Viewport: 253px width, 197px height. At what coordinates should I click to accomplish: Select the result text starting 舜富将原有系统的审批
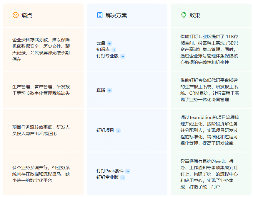(x=209, y=174)
